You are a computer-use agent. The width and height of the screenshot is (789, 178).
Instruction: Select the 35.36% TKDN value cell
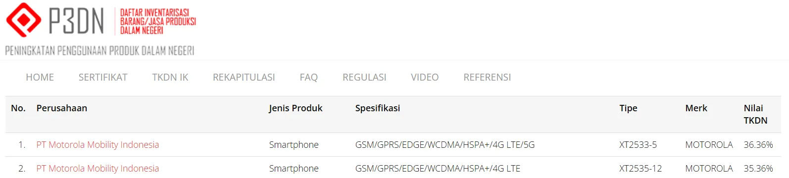click(x=758, y=169)
